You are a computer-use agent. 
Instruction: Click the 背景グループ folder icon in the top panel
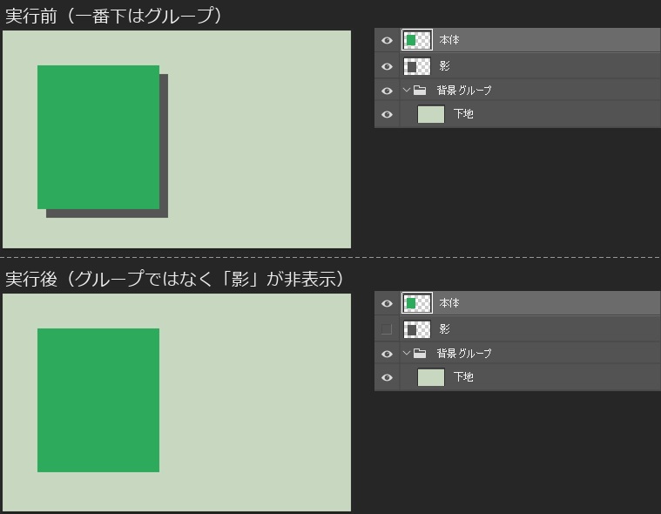[420, 90]
